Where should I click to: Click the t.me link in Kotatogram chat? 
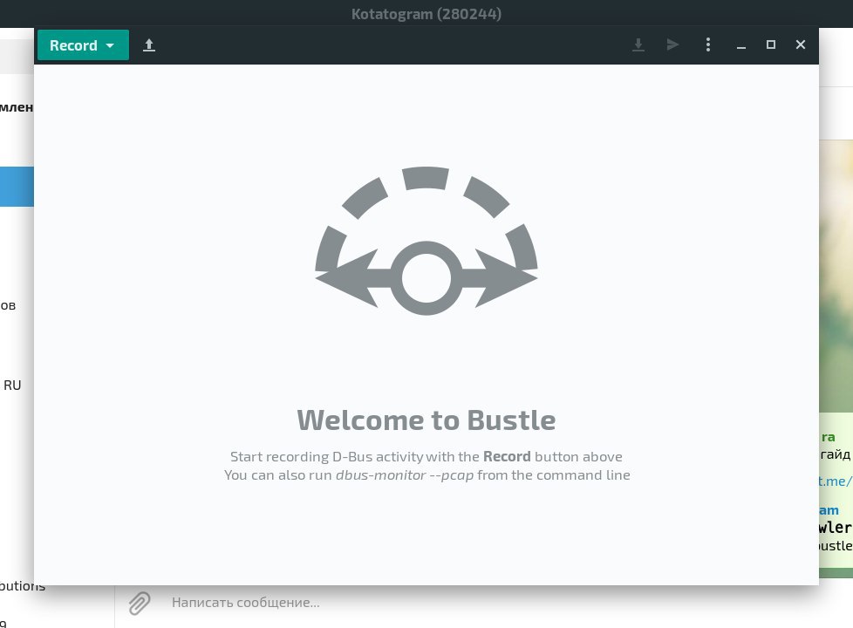point(836,481)
